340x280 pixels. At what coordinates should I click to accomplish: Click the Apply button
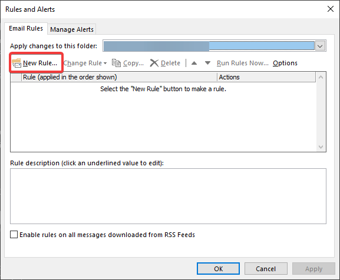pos(313,269)
